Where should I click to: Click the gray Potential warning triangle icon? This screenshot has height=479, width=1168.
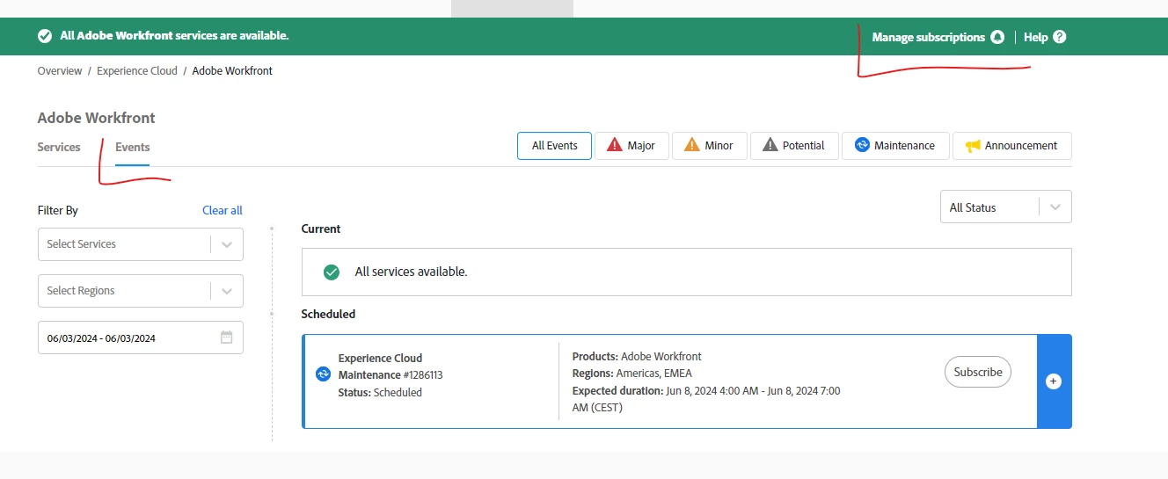(770, 145)
